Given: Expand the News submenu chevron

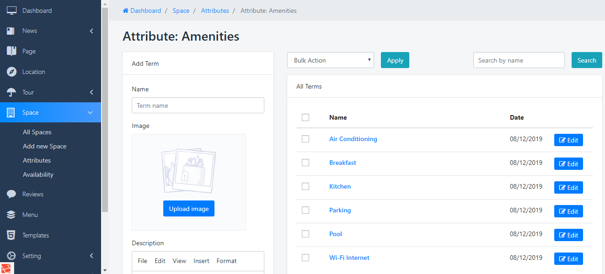Looking at the screenshot, I should (91, 31).
